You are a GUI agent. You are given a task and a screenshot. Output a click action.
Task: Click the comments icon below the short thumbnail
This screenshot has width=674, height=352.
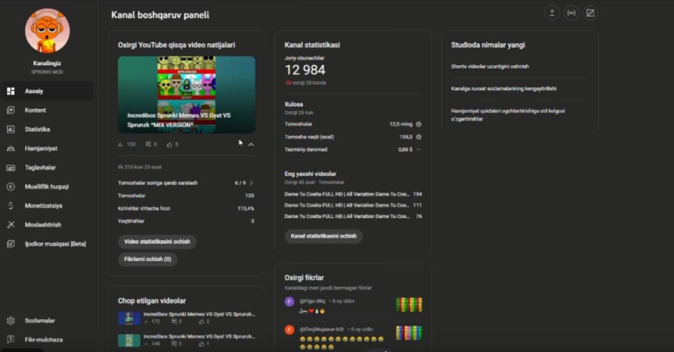tap(148, 144)
